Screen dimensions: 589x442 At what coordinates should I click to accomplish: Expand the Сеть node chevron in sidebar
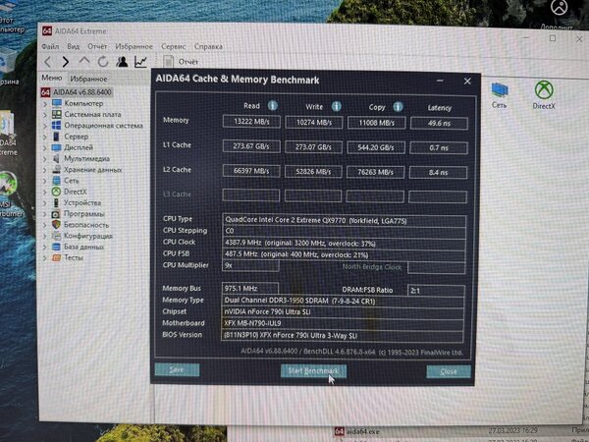click(x=45, y=181)
